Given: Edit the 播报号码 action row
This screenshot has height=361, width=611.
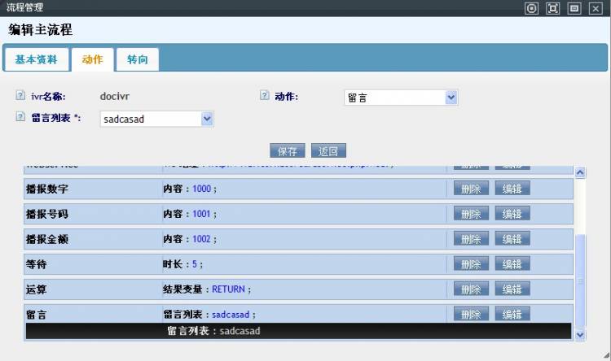Looking at the screenshot, I should point(512,214).
